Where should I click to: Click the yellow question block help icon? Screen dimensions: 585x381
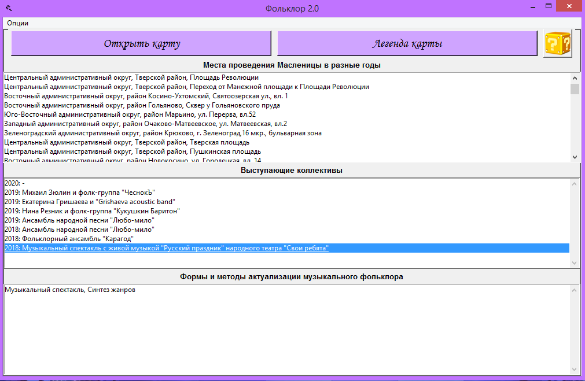557,43
